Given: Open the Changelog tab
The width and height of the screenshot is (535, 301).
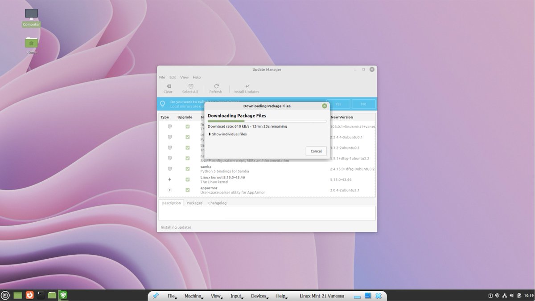Looking at the screenshot, I should tap(217, 203).
